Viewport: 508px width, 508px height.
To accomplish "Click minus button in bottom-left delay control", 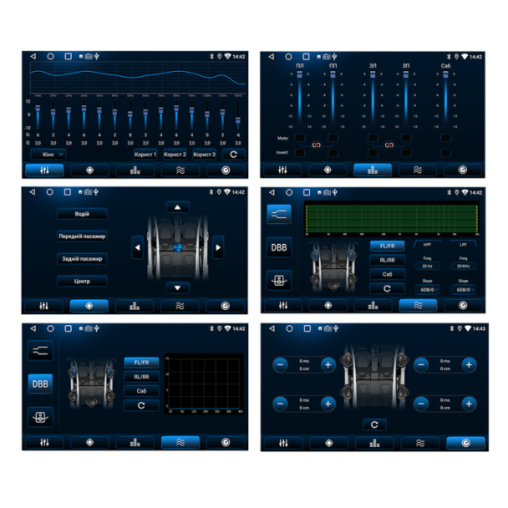I will pyautogui.click(x=280, y=403).
